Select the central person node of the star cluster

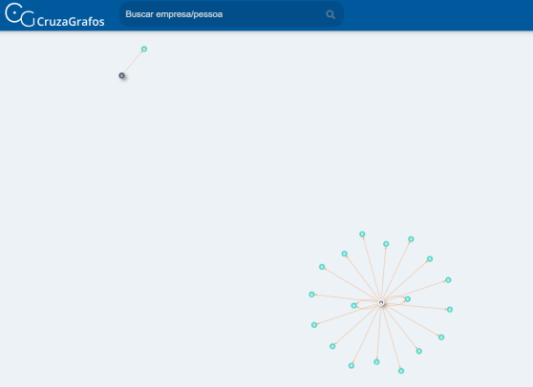(381, 302)
